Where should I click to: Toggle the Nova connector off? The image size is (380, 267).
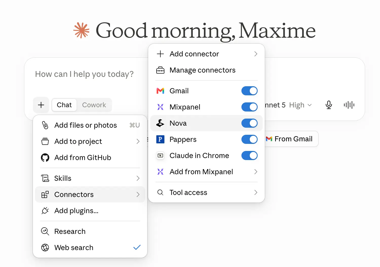(250, 123)
